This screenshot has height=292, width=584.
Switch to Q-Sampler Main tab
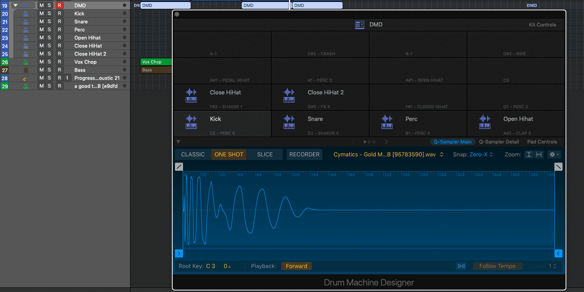[x=453, y=142]
